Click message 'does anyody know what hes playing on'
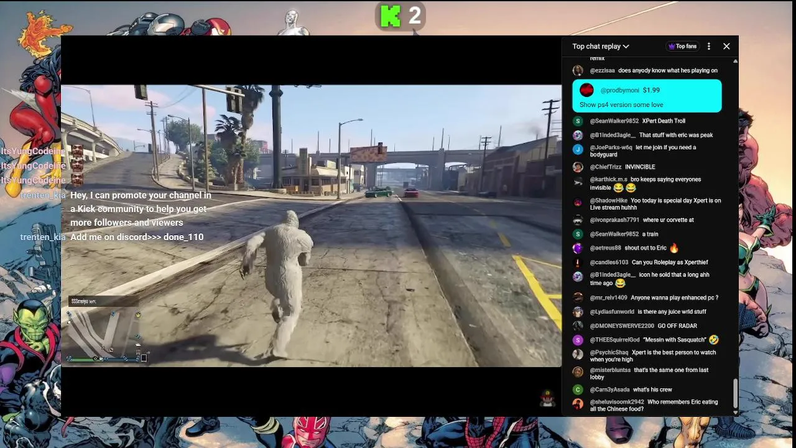 pos(668,70)
